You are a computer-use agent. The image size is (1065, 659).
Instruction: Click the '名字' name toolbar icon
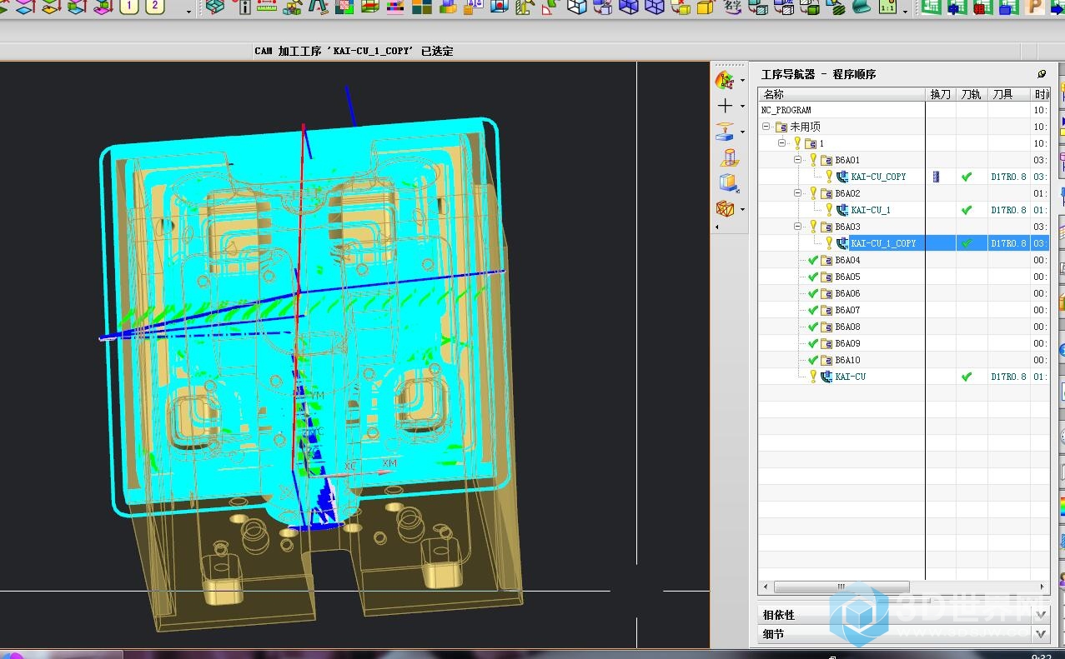[x=732, y=7]
